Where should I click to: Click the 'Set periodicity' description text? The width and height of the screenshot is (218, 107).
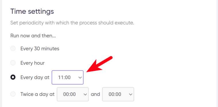[72, 23]
